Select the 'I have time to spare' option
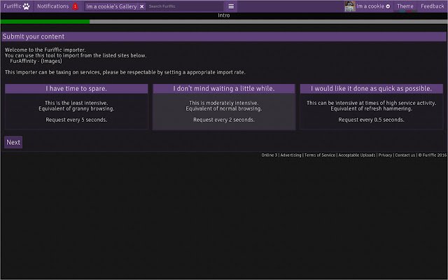The image size is (448, 280). (x=76, y=106)
